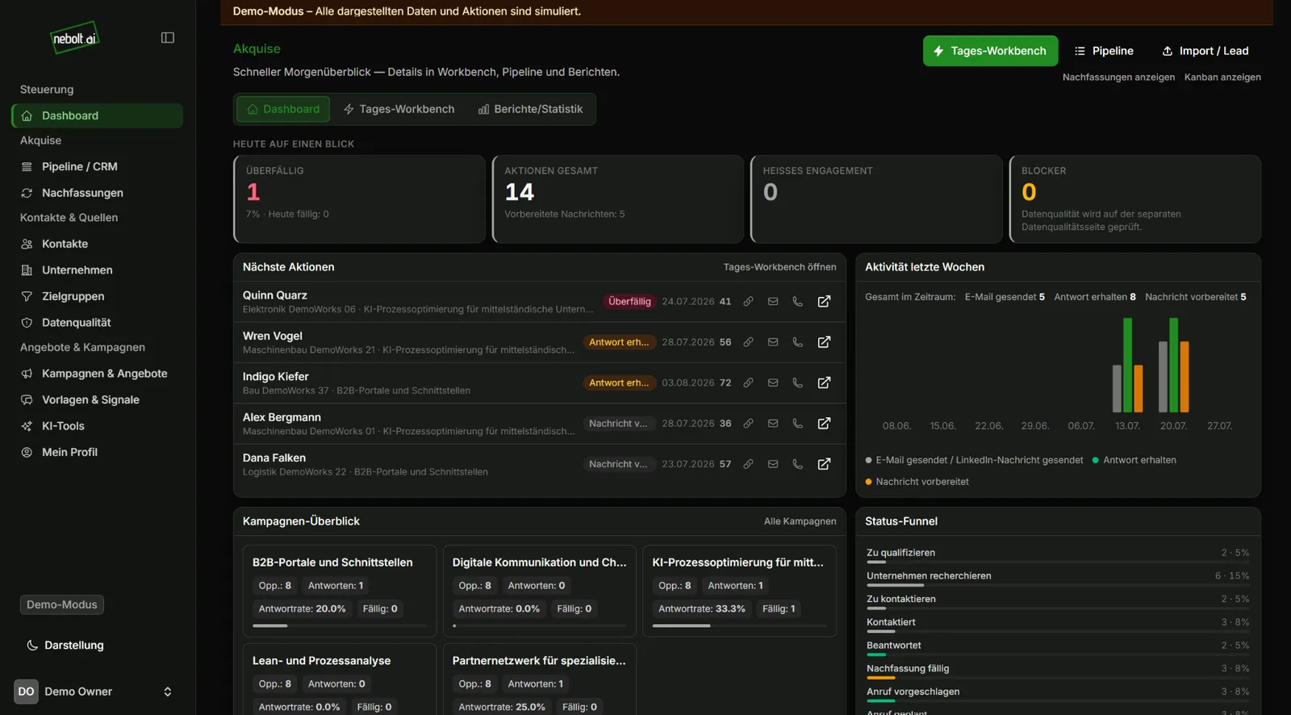
Task: Click the Nachfassung fällig funnel row
Action: coord(1058,671)
